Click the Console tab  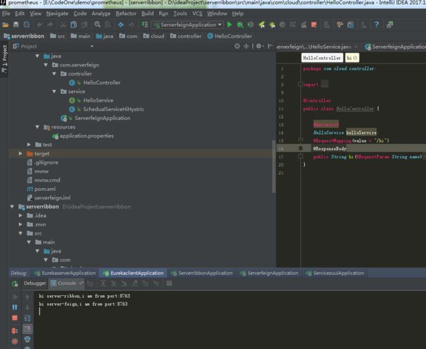click(x=67, y=283)
